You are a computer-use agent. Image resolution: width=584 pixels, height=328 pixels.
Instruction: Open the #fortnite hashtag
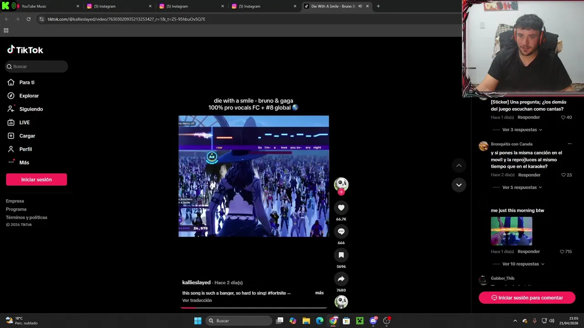276,293
